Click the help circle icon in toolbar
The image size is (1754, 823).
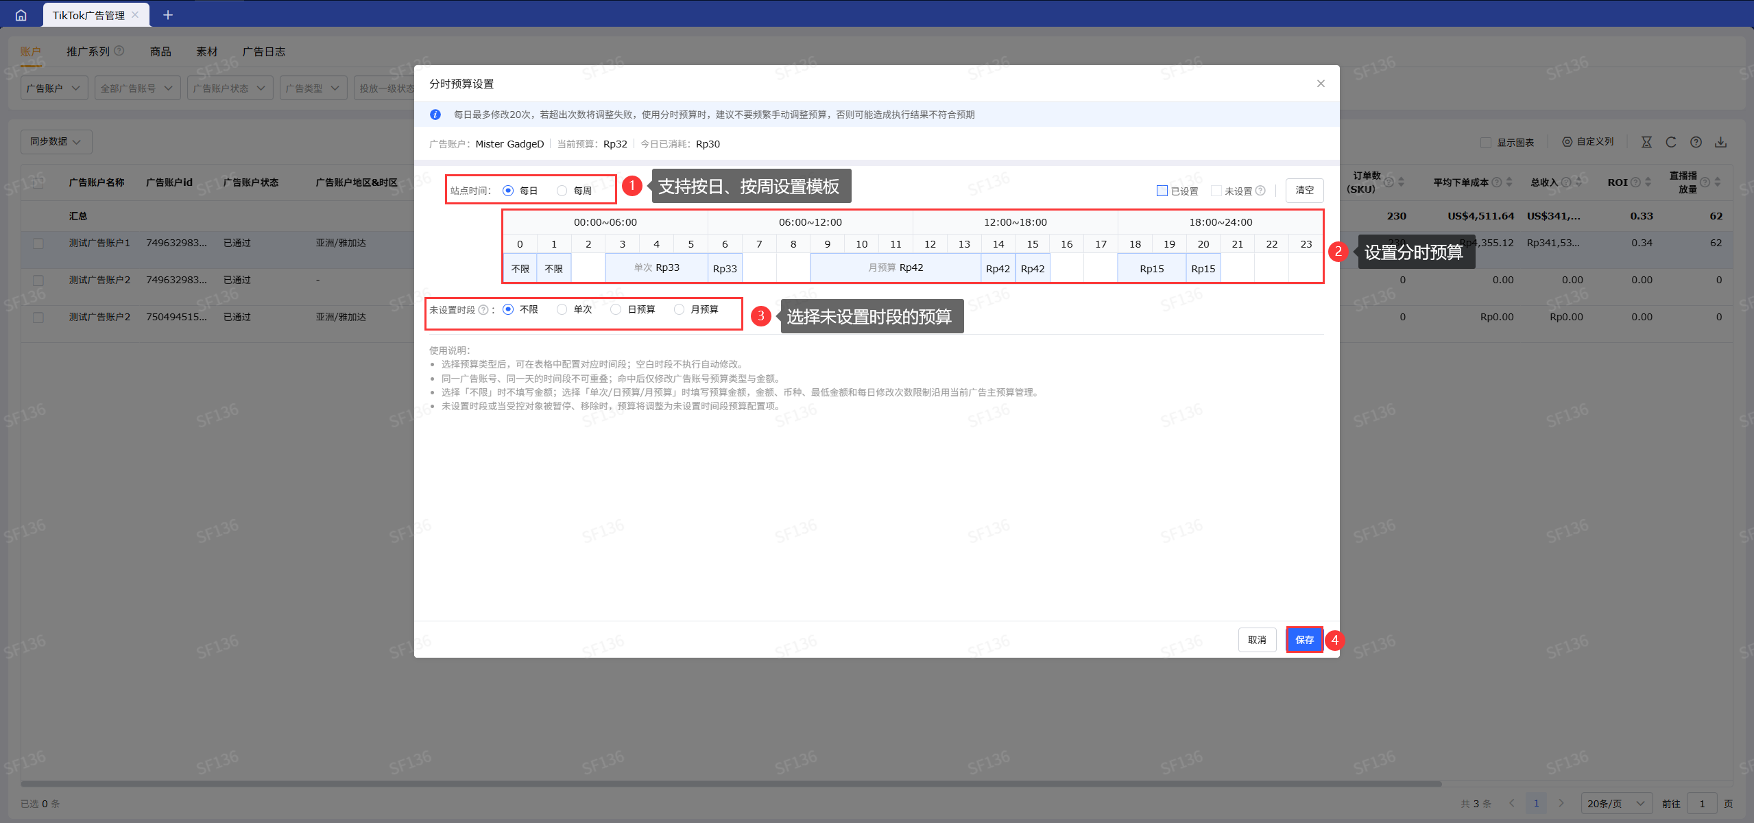point(1696,142)
